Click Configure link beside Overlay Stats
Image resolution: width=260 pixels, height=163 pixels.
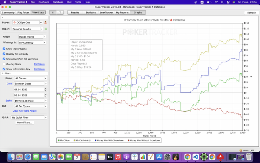pyautogui.click(x=39, y=64)
